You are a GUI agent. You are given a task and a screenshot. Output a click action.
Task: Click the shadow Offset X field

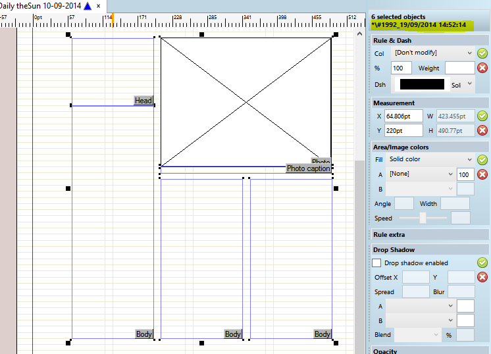click(x=415, y=277)
